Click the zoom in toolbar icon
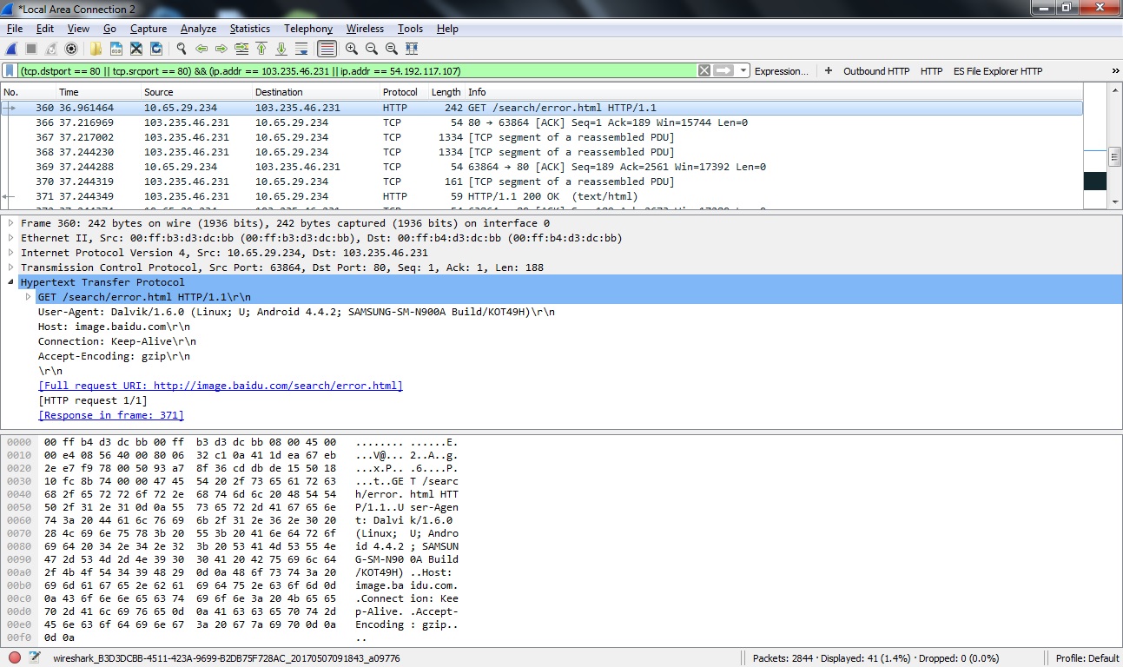 352,50
